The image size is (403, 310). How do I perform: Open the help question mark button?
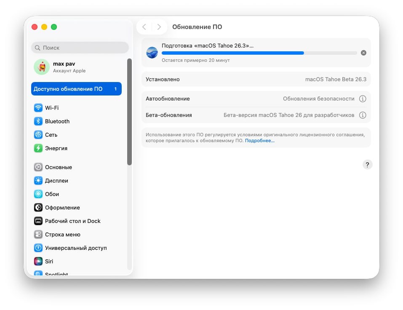click(x=367, y=165)
